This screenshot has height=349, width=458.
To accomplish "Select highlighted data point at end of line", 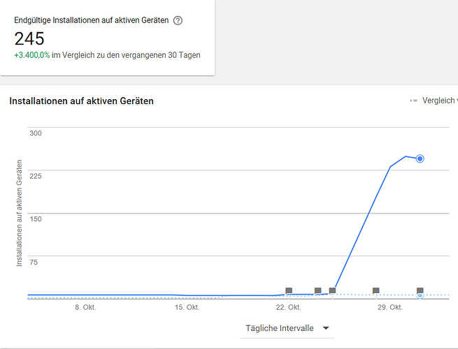I will click(x=420, y=158).
